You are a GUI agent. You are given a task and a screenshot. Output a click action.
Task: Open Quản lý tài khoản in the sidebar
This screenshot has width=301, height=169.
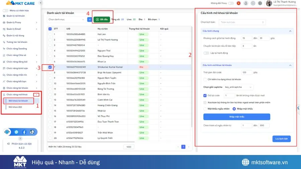click(x=15, y=16)
